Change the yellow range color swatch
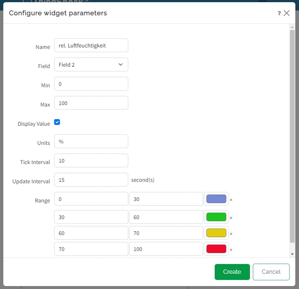299x289 pixels. (x=216, y=233)
